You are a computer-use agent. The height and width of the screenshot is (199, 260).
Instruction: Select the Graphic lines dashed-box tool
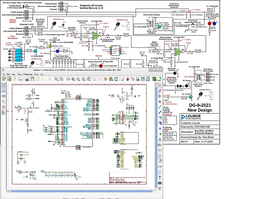160,172
